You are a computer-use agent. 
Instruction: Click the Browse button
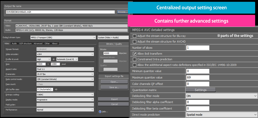point(123,12)
